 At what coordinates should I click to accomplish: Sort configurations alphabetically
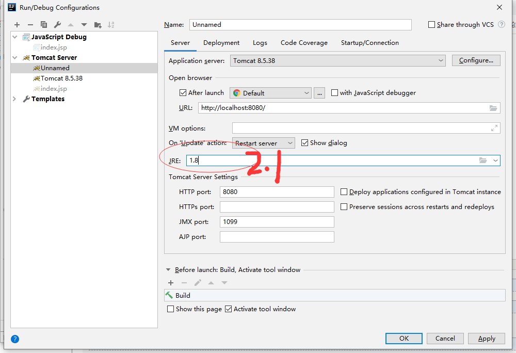click(111, 25)
